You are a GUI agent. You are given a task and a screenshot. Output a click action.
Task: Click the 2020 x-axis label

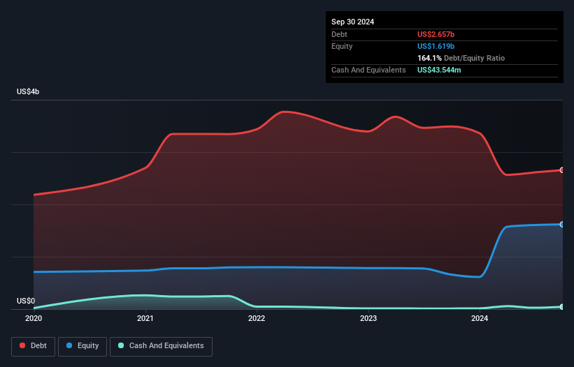(x=34, y=318)
